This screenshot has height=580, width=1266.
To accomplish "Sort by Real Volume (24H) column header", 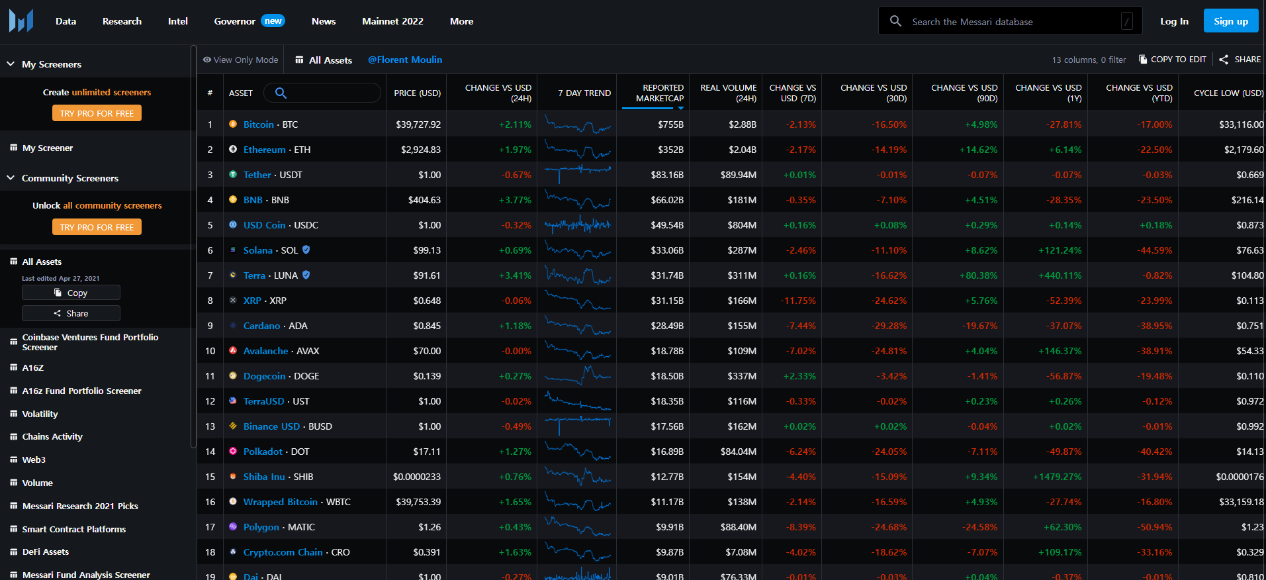I will pos(728,93).
